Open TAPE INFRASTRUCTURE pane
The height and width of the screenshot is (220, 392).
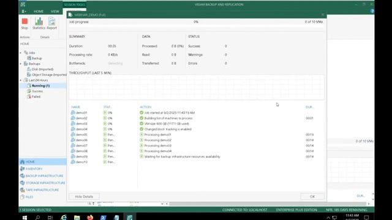43,190
